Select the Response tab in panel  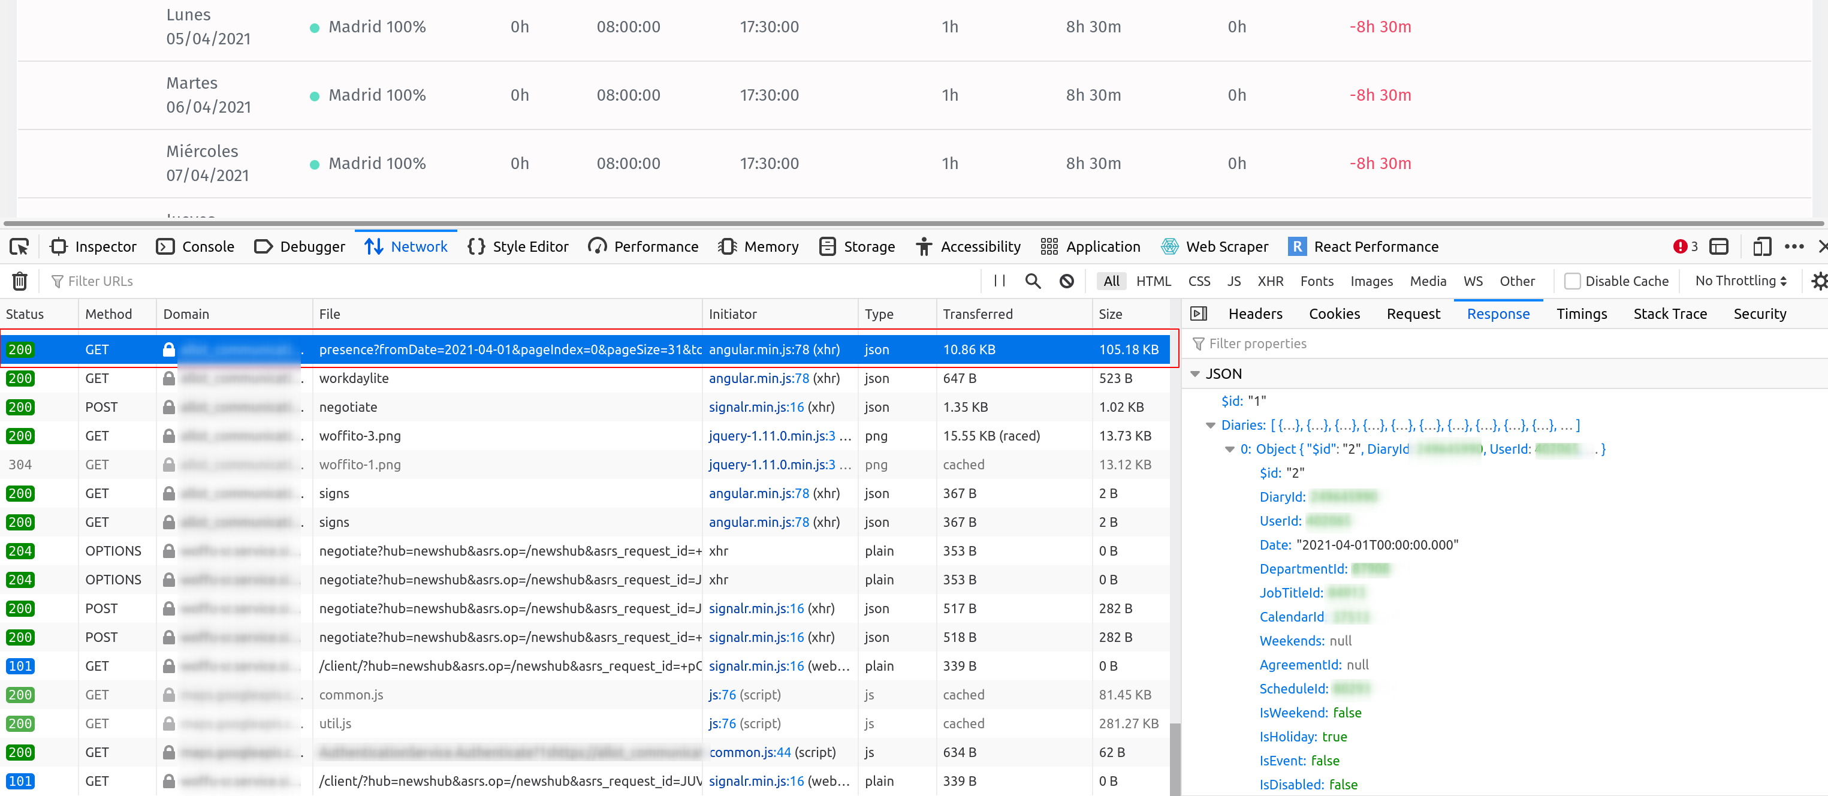point(1497,313)
